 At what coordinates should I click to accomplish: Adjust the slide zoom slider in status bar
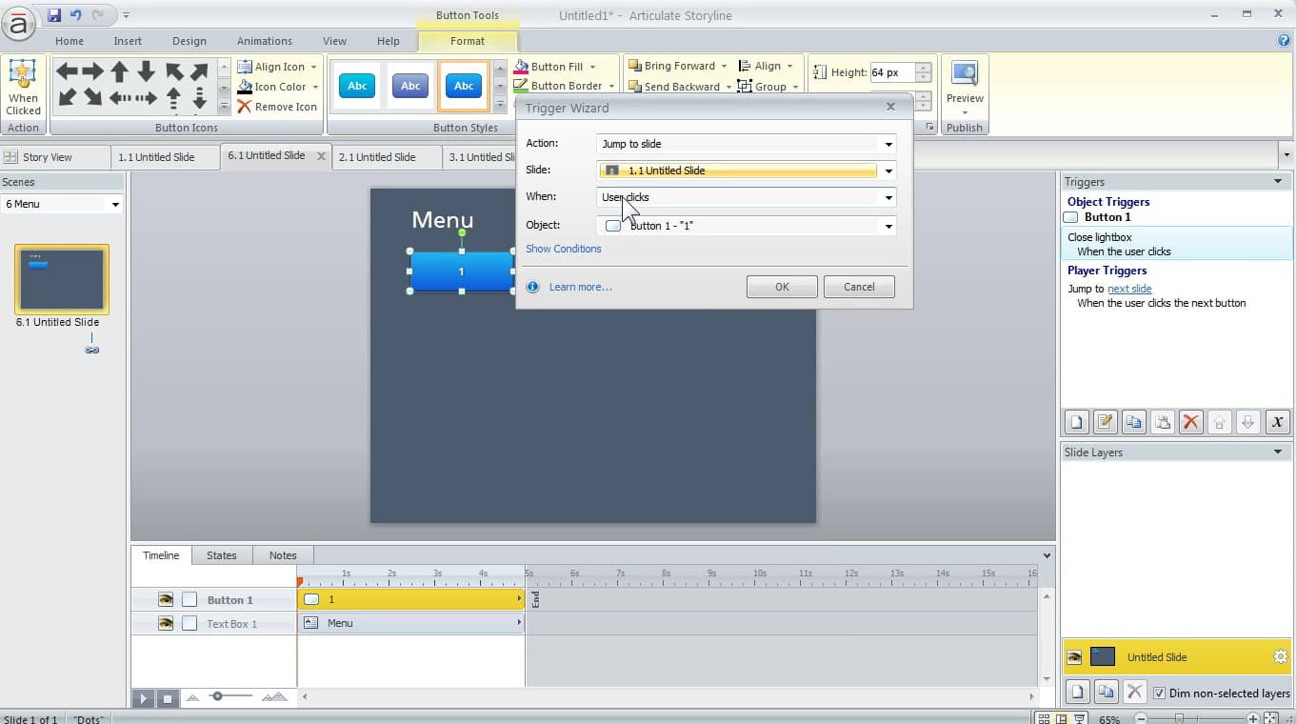click(x=1179, y=719)
